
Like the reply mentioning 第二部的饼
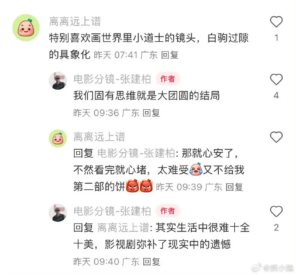coord(276,137)
